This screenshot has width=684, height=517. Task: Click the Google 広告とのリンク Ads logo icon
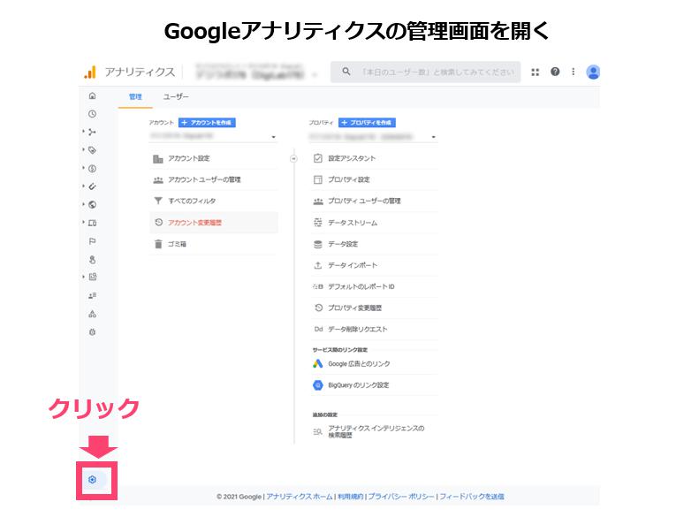coord(317,363)
